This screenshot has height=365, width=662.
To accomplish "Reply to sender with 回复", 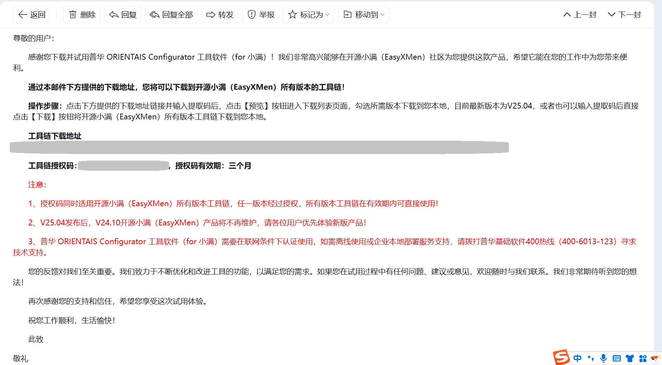I will 123,14.
